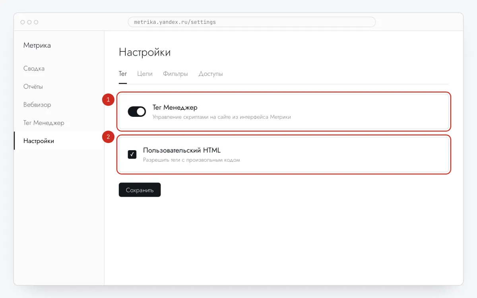The height and width of the screenshot is (298, 477).
Task: Click the Сохранить button
Action: pos(140,190)
